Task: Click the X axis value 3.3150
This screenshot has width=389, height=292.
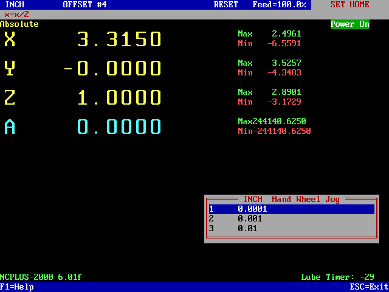Action: tap(119, 39)
